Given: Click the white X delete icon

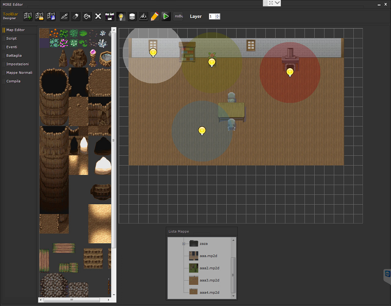Looking at the screenshot, I should pyautogui.click(x=98, y=16).
